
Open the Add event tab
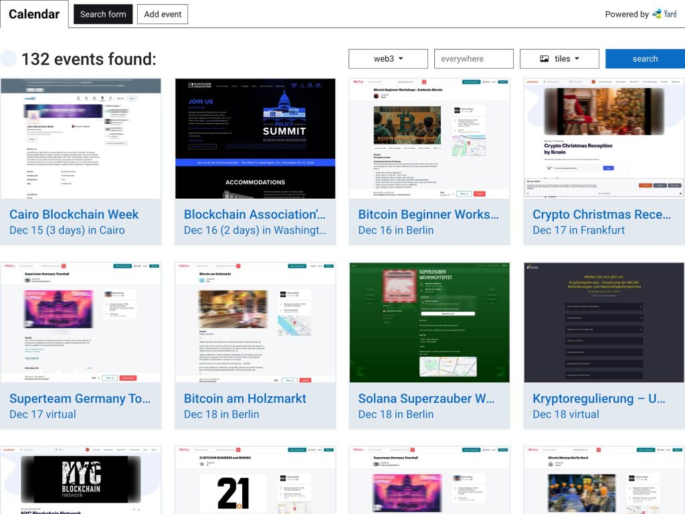[163, 14]
